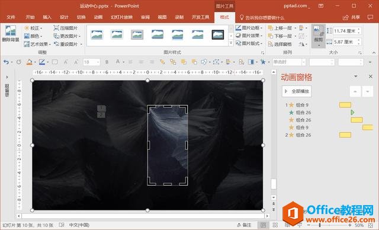This screenshot has width=379, height=230.
Task: Click the Play All (全部播放) button
Action: coord(297,91)
